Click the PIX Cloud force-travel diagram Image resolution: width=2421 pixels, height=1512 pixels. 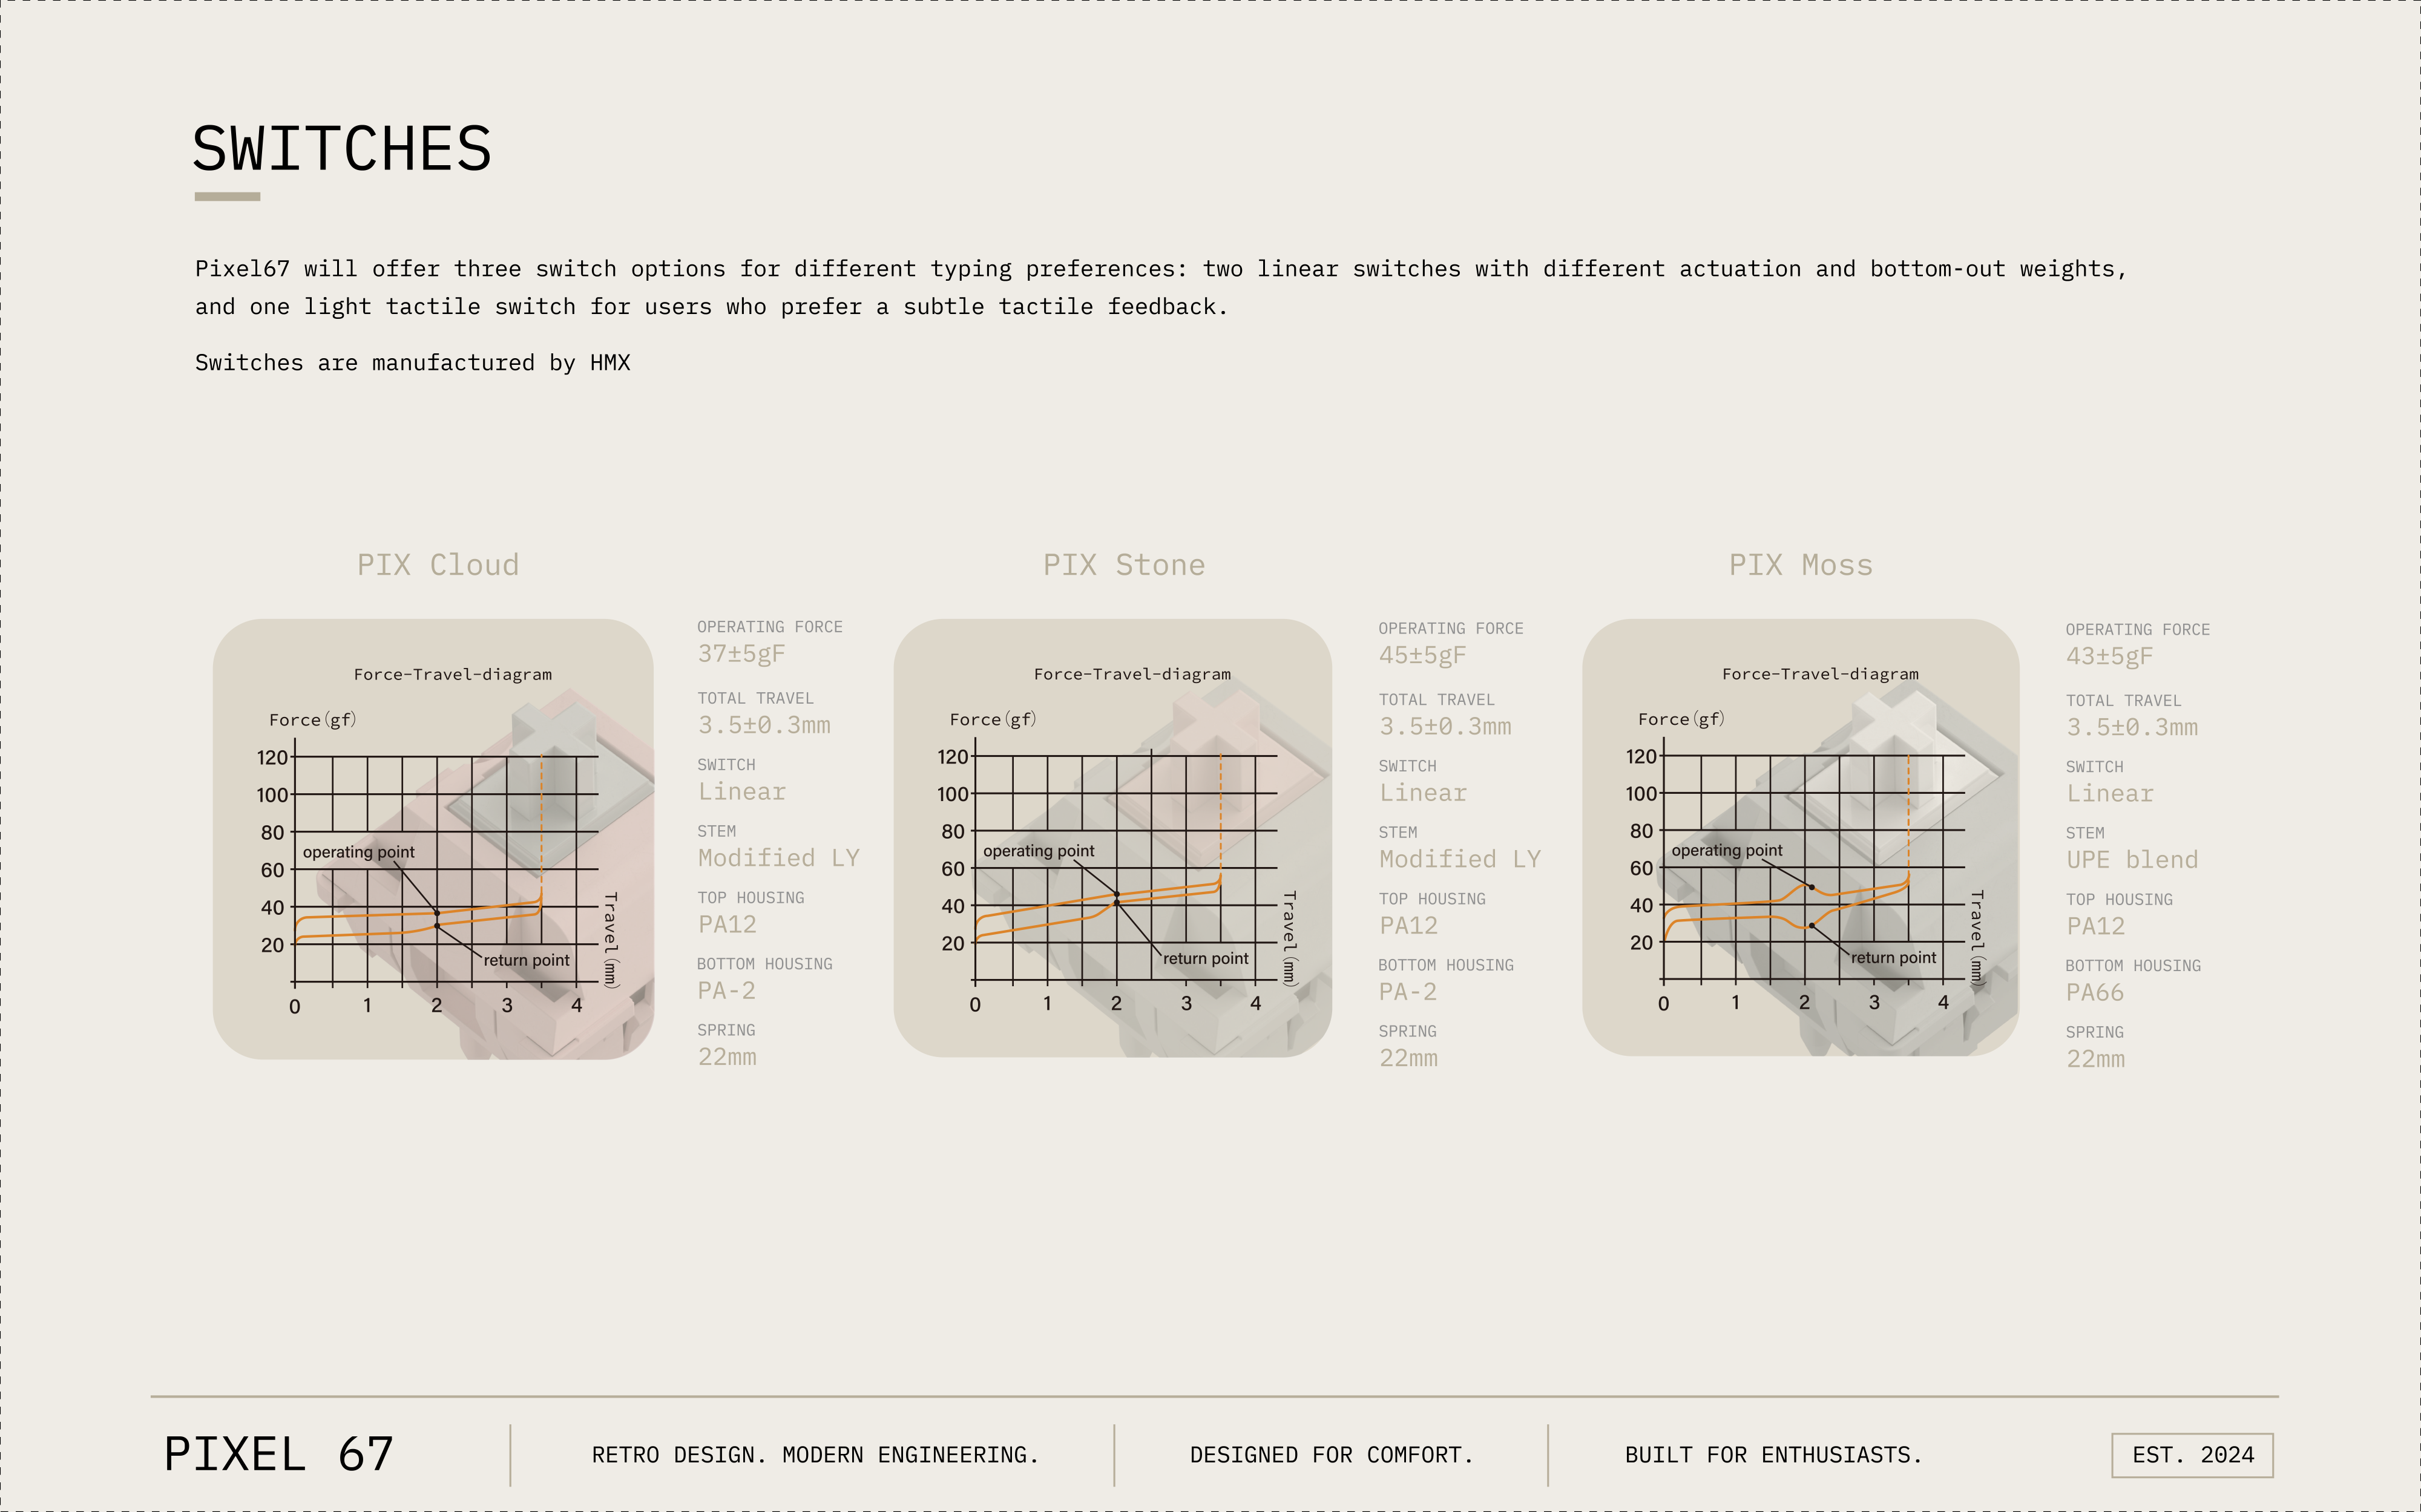(433, 839)
